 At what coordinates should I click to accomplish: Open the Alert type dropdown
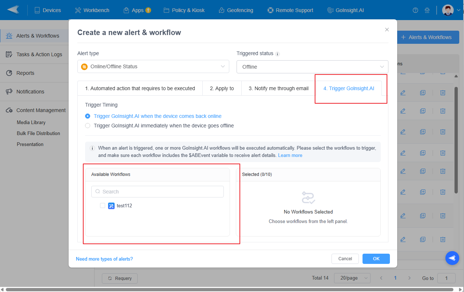point(153,66)
